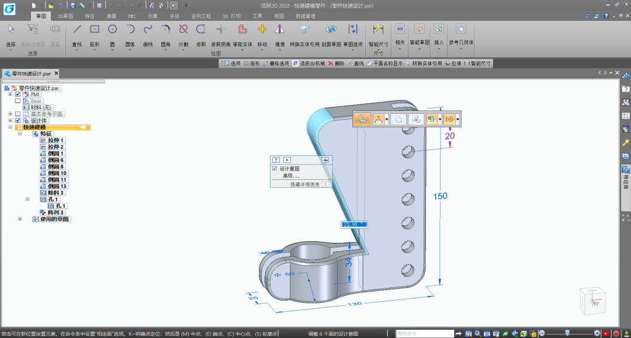
Task: Click 删除 button in the quick bar
Action: (336, 63)
